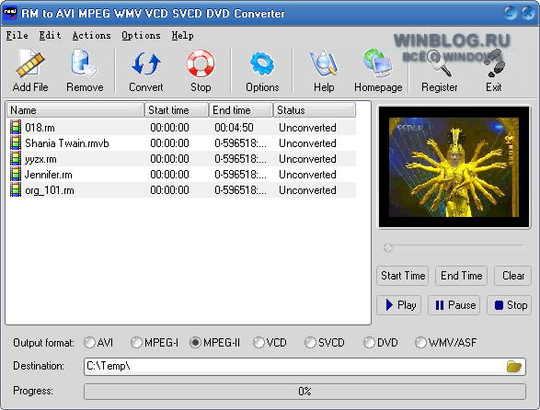Click the film icon next to 018.rm
Viewport: 540px width, 410px height.
pos(16,128)
